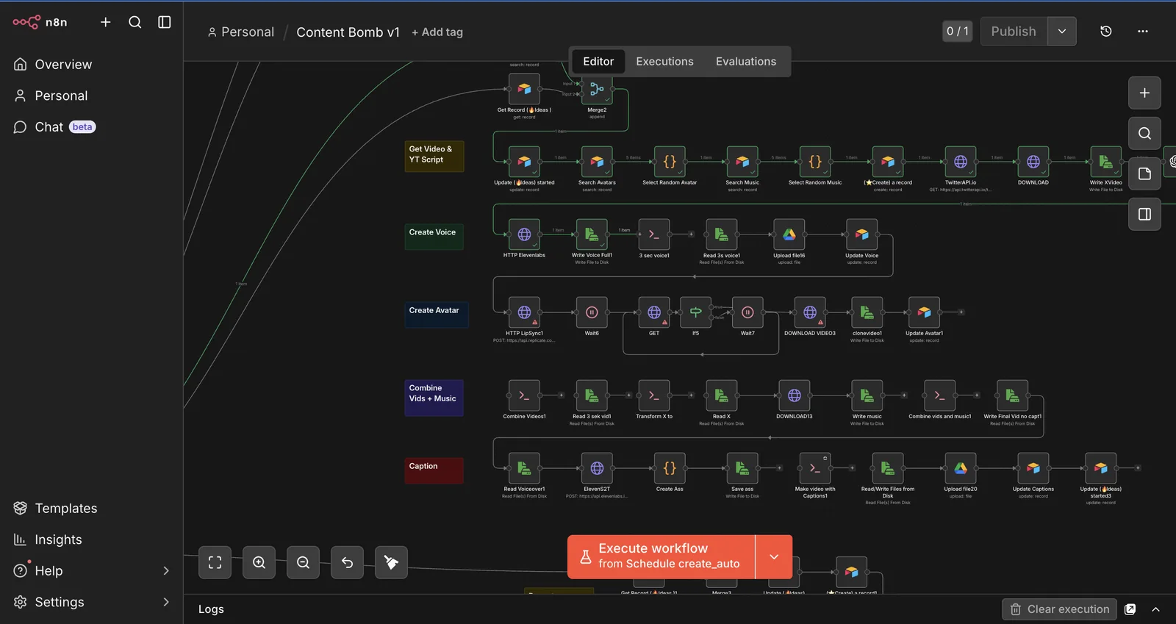The width and height of the screenshot is (1176, 624).
Task: Switch to the Executions tab
Action: 664,62
